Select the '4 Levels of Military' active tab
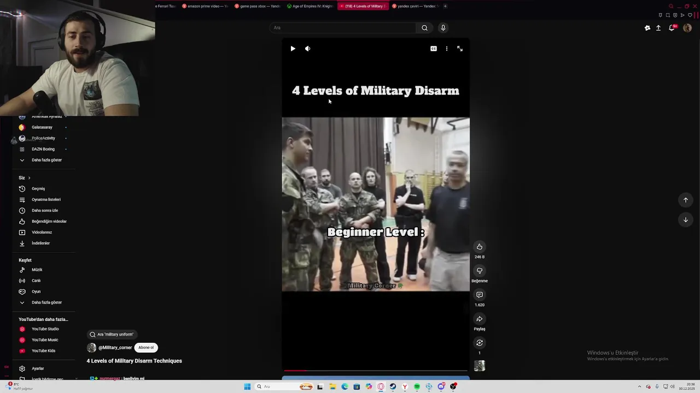The image size is (700, 393). tap(362, 6)
